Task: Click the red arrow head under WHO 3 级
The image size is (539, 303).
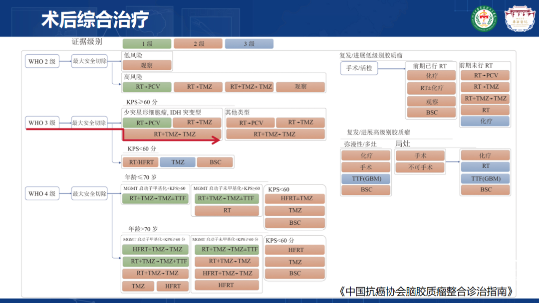Action: (217, 141)
